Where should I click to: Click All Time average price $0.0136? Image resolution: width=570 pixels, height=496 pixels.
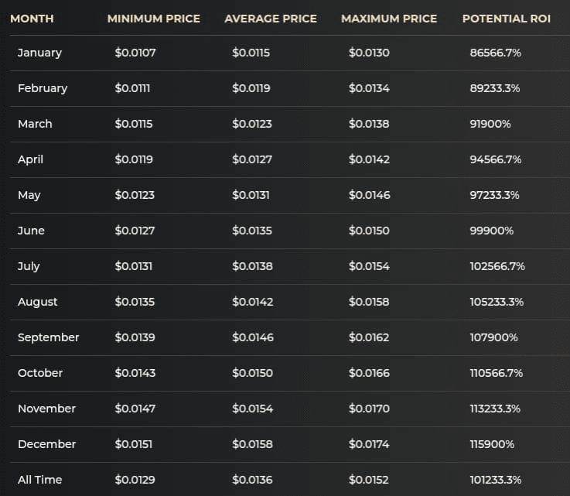(x=252, y=480)
